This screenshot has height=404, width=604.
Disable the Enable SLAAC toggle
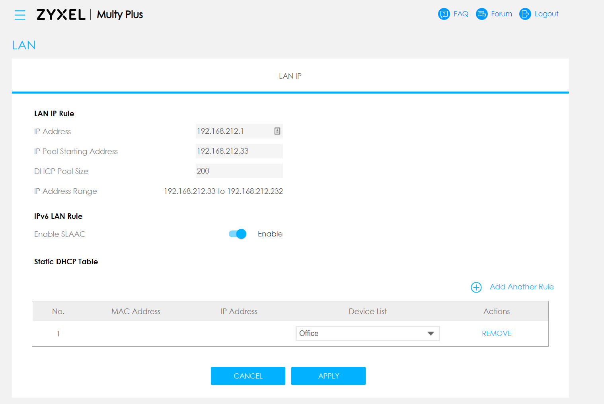click(x=238, y=234)
